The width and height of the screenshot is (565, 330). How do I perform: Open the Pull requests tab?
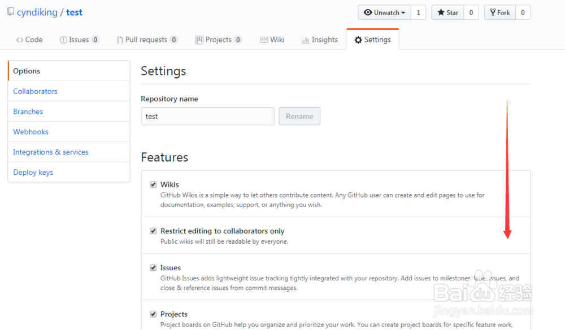point(147,39)
